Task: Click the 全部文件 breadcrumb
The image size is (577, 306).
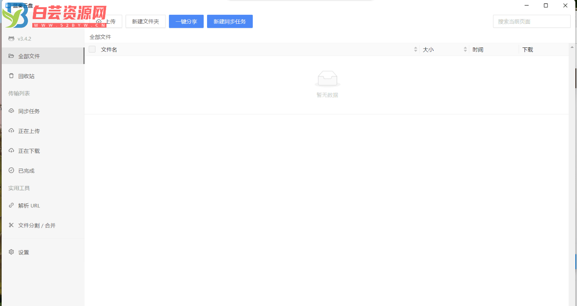Action: point(100,37)
